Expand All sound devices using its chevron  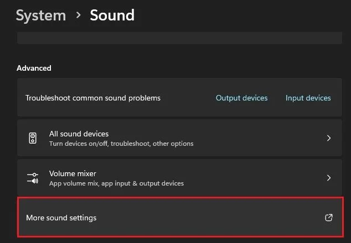(x=328, y=138)
